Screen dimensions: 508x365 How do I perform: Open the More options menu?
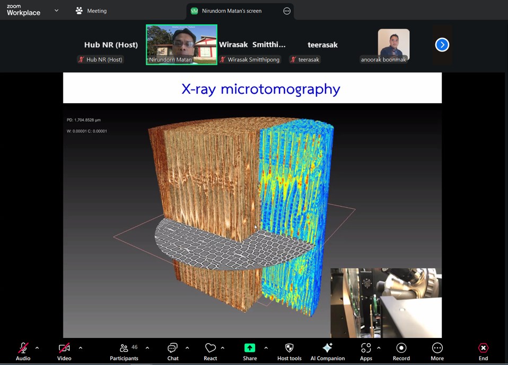437,351
